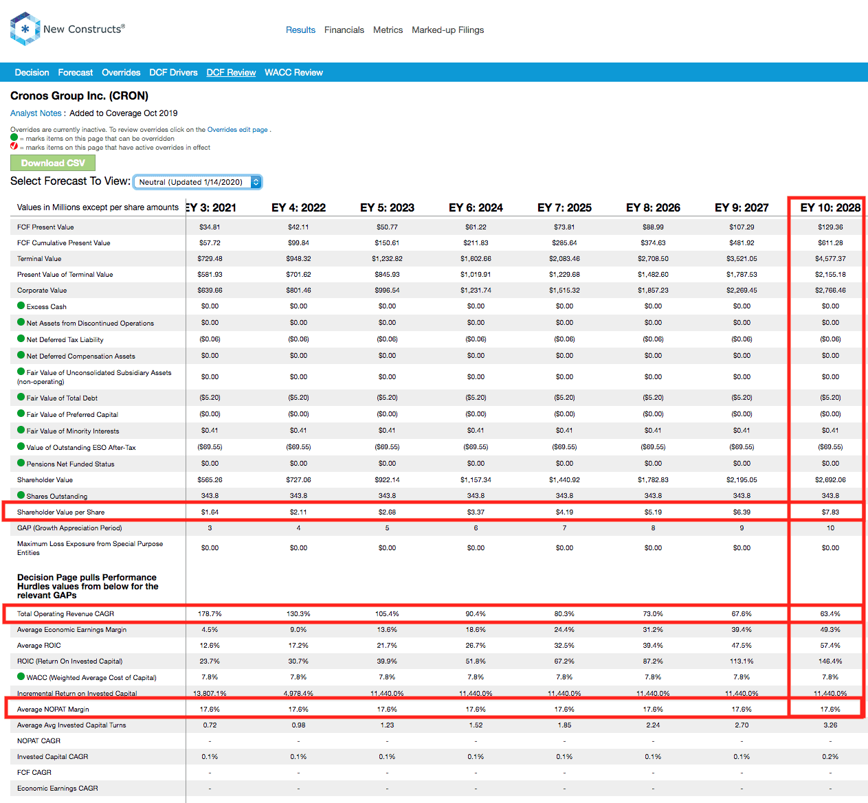Click green dot beside Net Deferred Tax Liability
The width and height of the screenshot is (868, 803).
coord(21,339)
